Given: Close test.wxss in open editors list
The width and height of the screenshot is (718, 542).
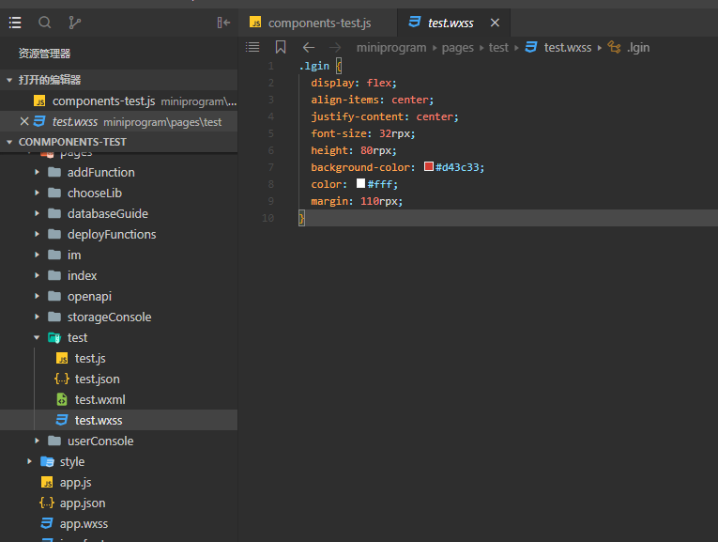Looking at the screenshot, I should [24, 121].
